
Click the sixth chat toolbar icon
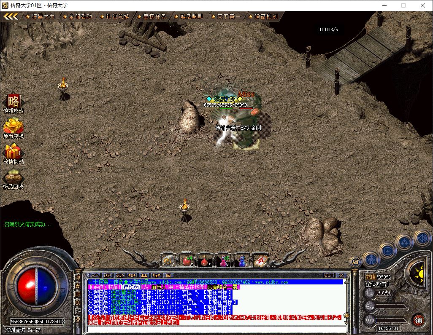click(x=156, y=276)
